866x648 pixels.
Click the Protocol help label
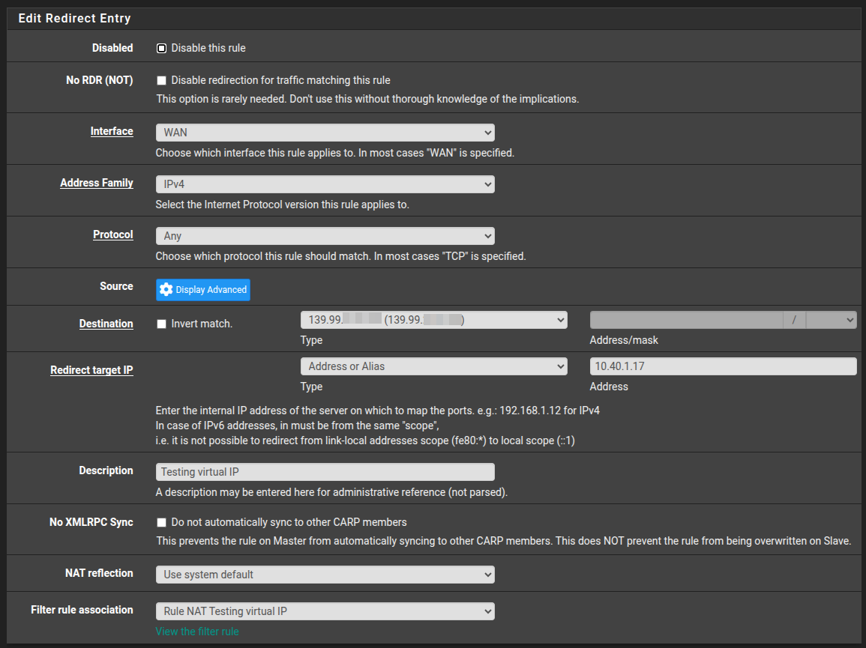point(112,234)
